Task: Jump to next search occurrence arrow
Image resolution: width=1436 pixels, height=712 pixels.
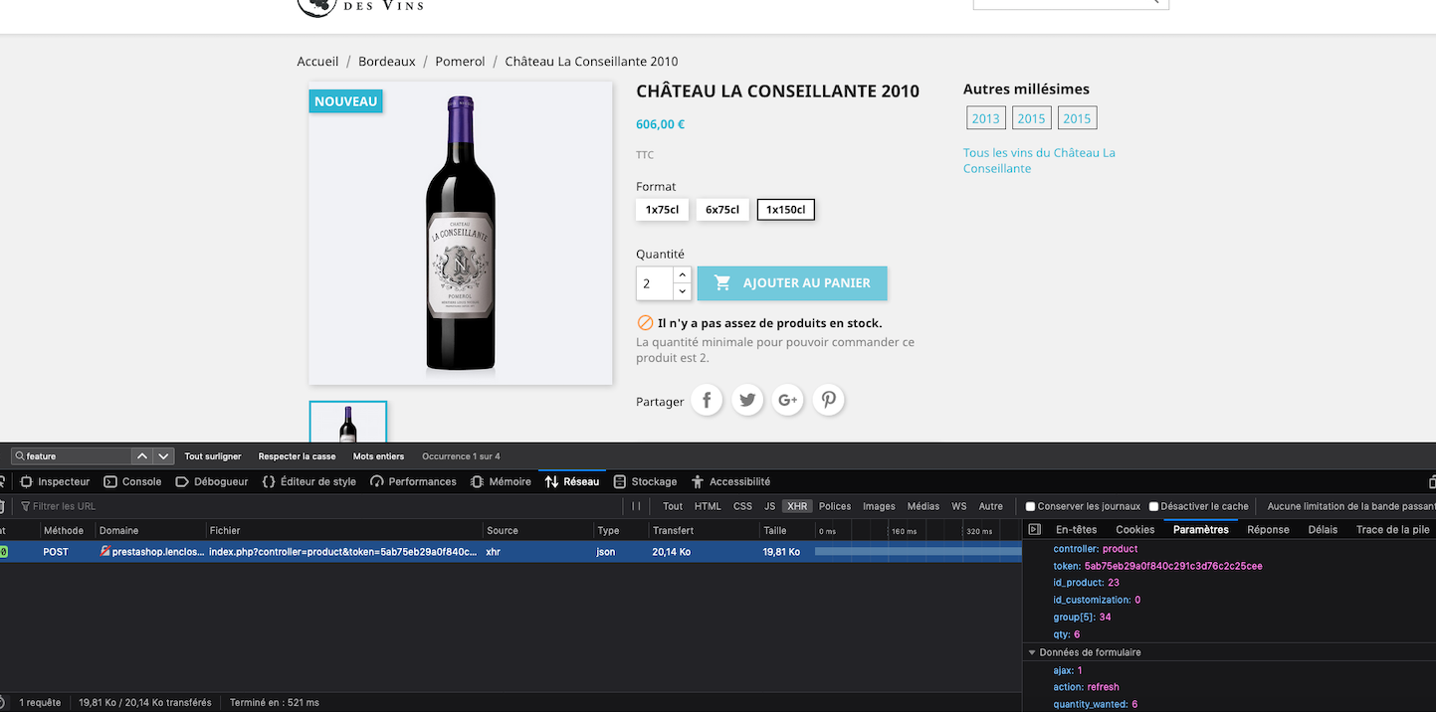Action: [x=163, y=456]
